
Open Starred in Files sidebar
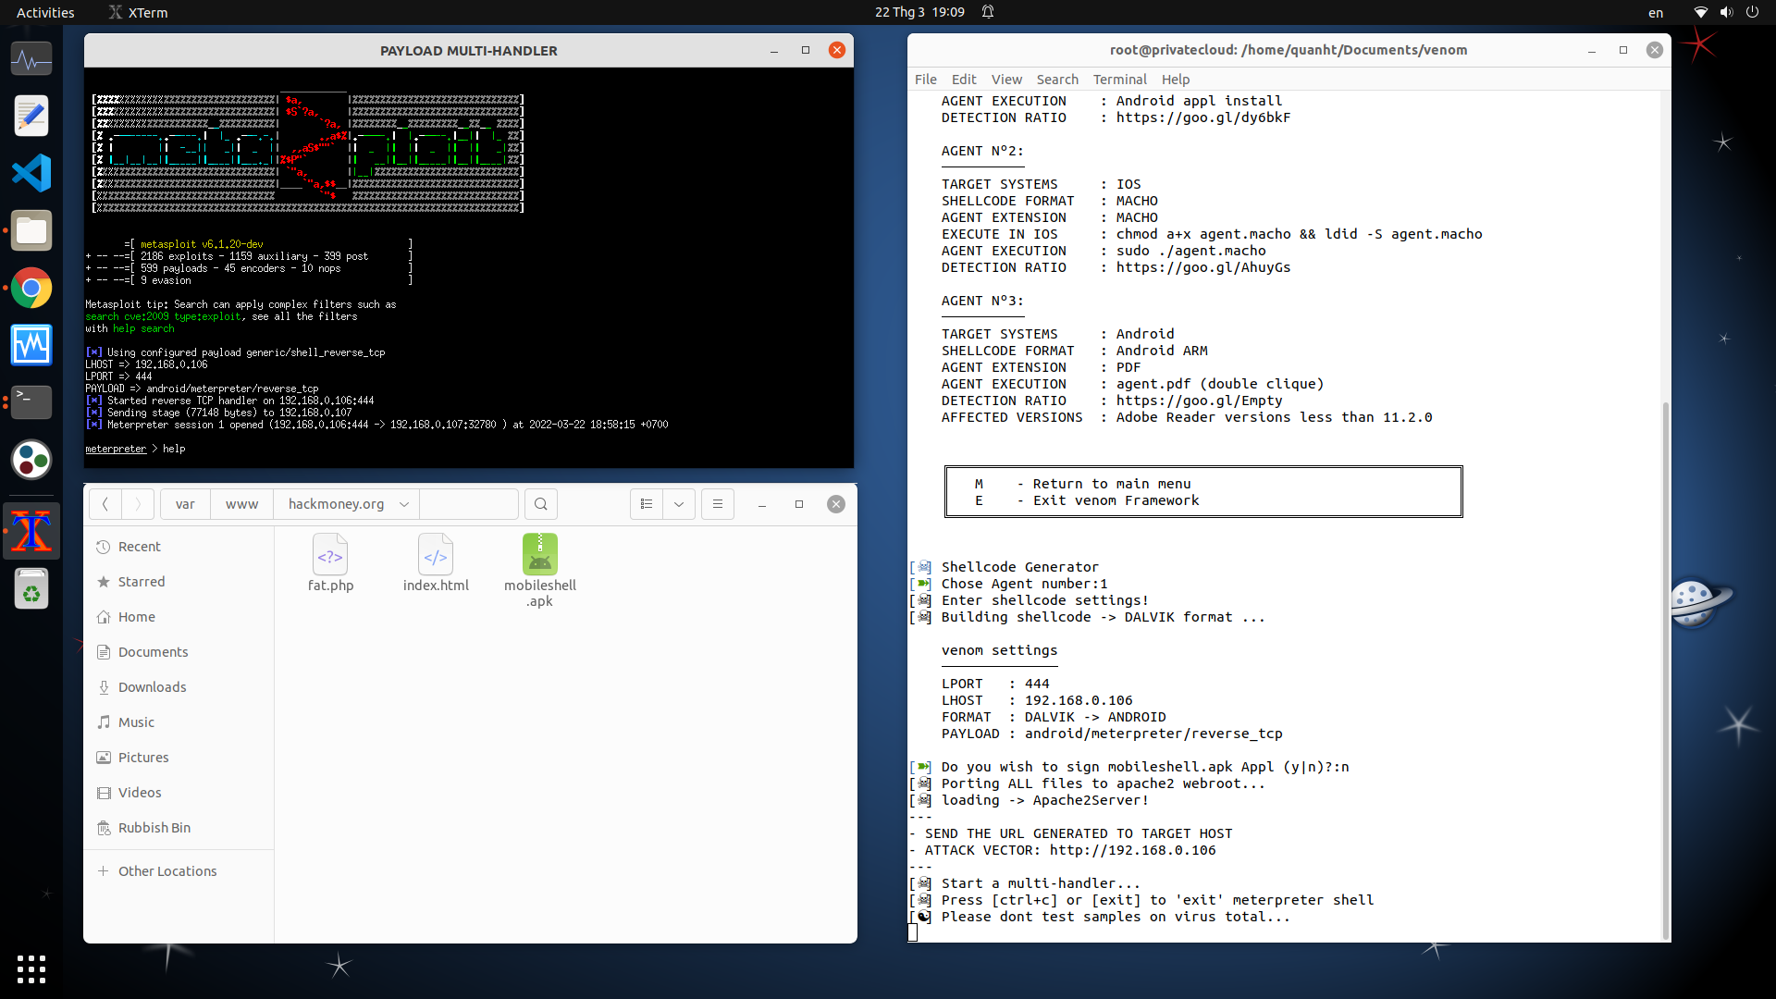pos(179,582)
